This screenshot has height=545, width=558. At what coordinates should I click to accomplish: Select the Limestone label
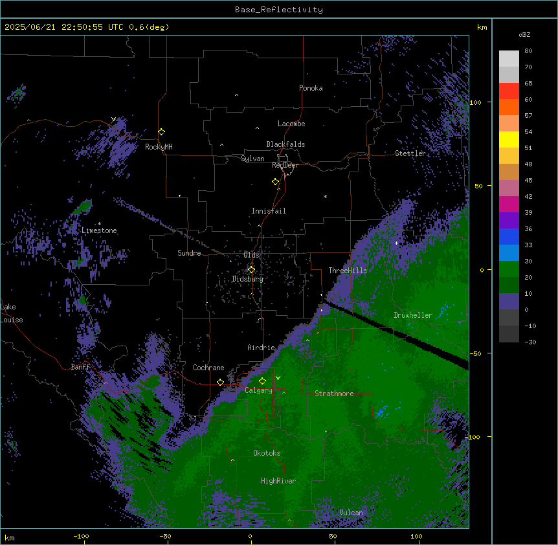pos(99,230)
